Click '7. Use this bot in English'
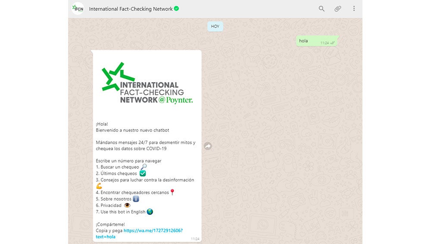 [x=120, y=212]
